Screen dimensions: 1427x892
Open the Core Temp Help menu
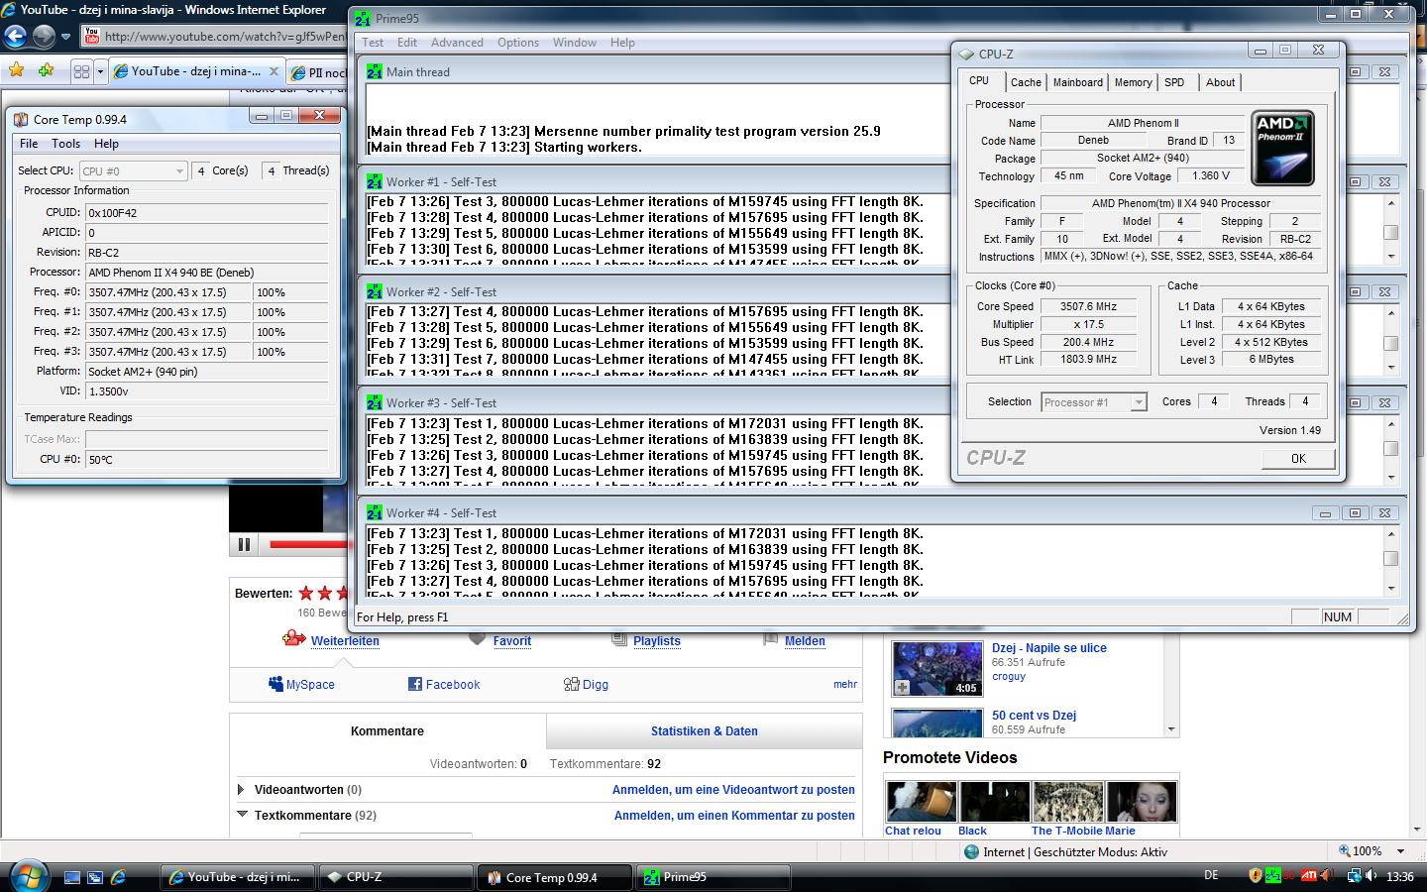pos(106,144)
